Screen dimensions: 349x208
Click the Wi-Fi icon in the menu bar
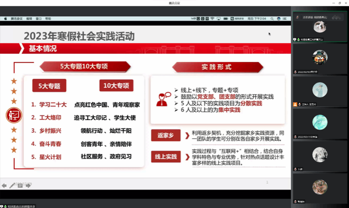point(212,19)
